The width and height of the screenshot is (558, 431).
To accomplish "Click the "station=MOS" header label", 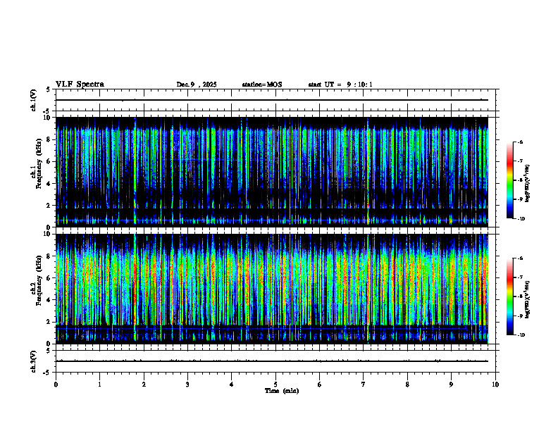I will pyautogui.click(x=262, y=85).
